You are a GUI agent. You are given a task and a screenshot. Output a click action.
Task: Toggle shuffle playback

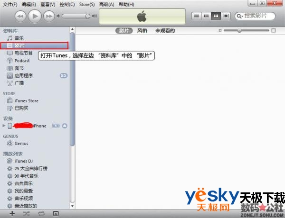(x=27, y=213)
